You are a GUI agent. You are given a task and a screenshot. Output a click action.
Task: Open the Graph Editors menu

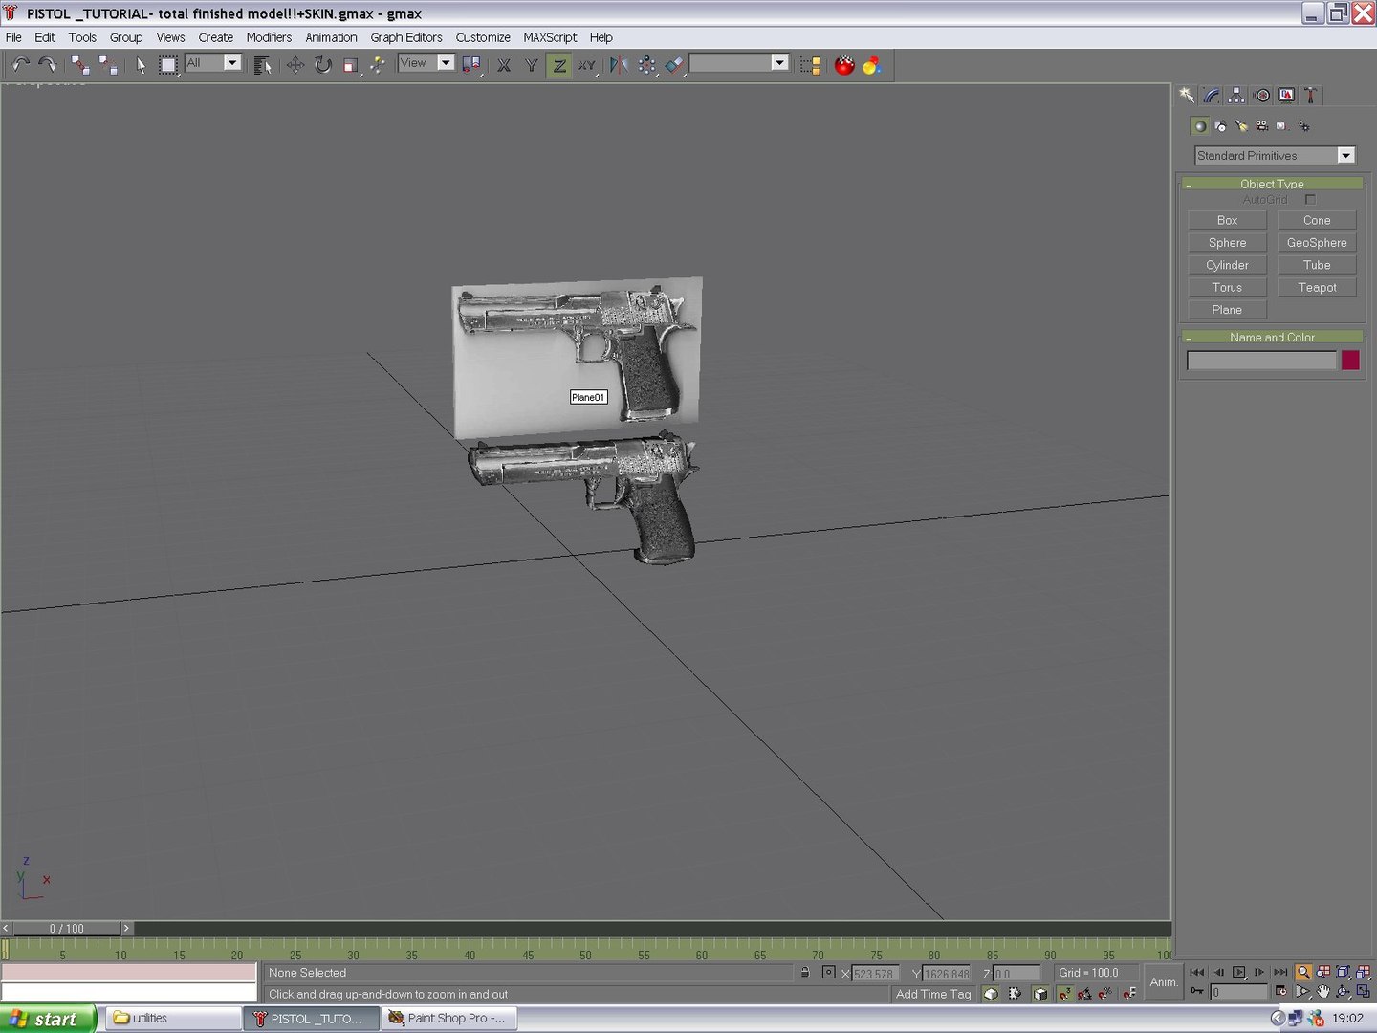pyautogui.click(x=406, y=37)
